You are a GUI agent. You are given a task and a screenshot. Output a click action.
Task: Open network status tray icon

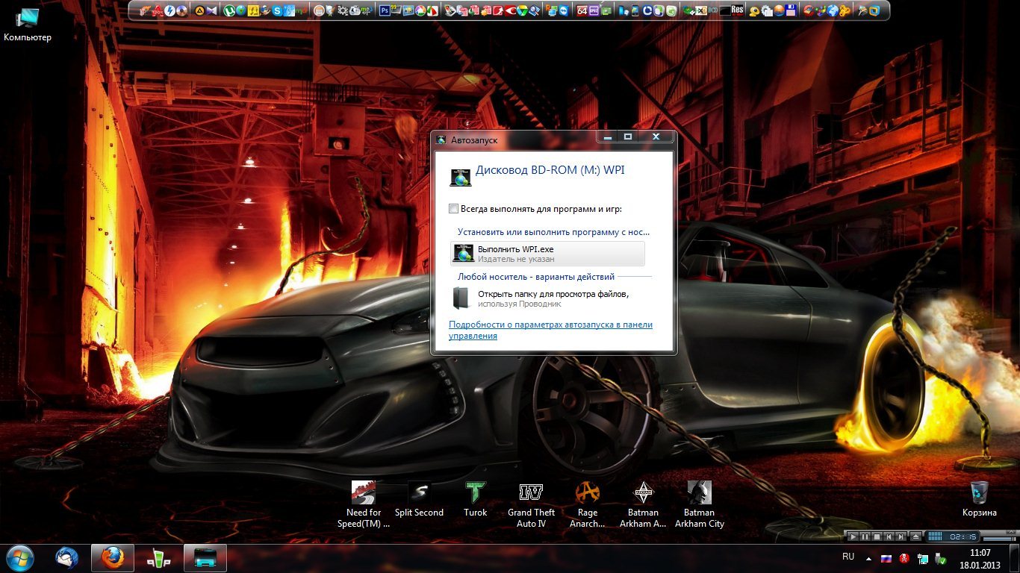coord(924,558)
